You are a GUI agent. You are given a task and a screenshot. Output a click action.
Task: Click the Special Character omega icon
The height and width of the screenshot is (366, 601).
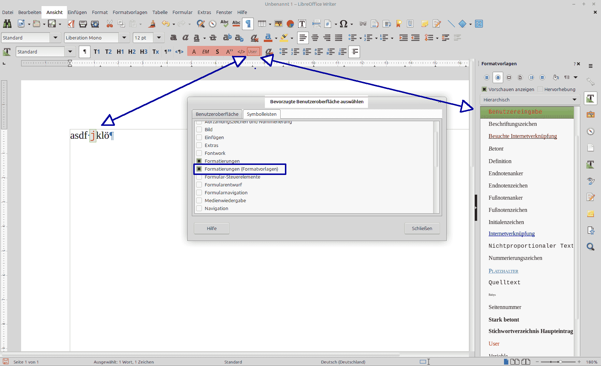click(x=343, y=24)
